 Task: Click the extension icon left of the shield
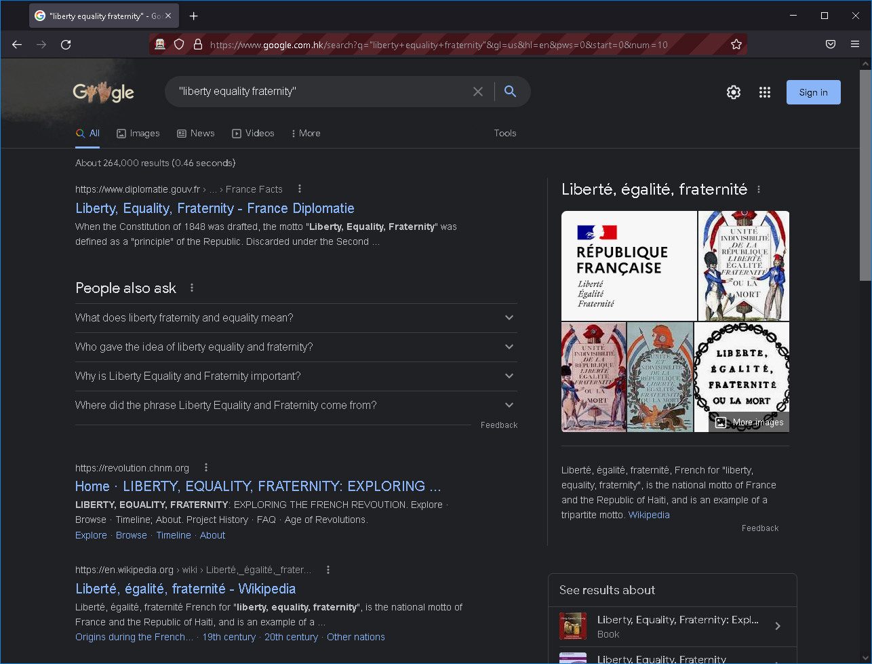[x=160, y=45]
